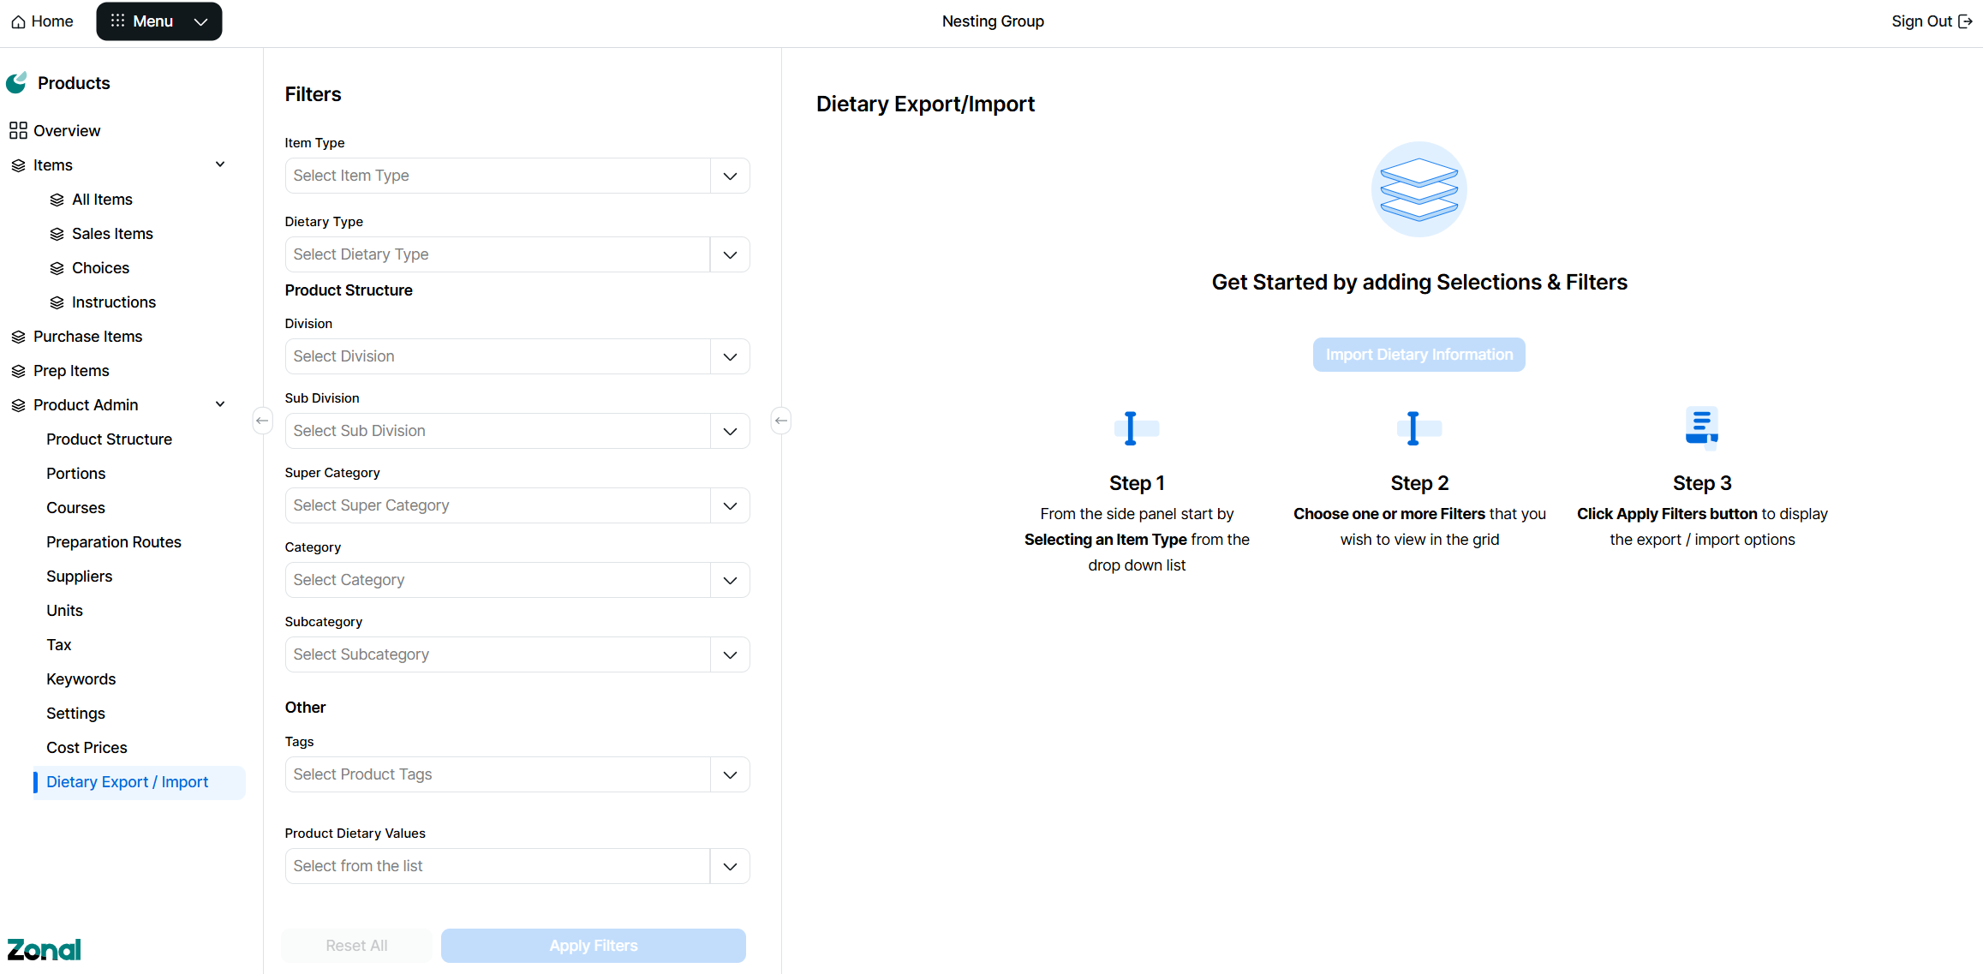Click Import Dietary Information button
Screen dimensions: 1983x974
[x=1419, y=355]
